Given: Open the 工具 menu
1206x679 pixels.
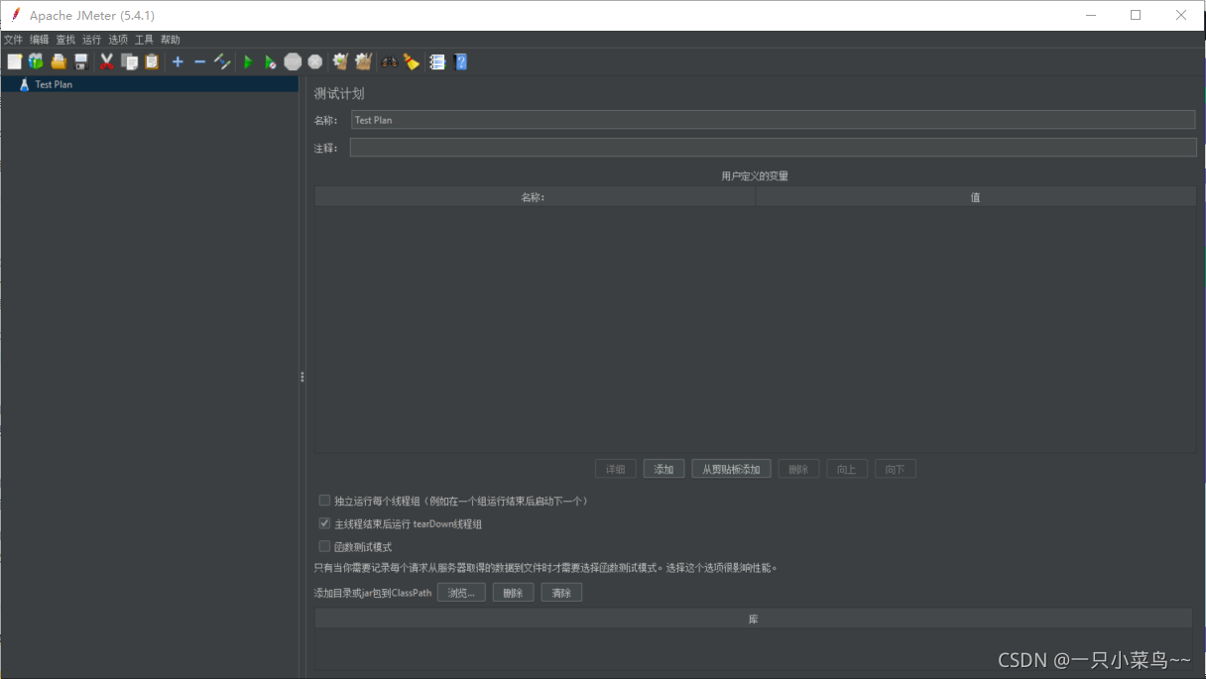Looking at the screenshot, I should tap(144, 40).
